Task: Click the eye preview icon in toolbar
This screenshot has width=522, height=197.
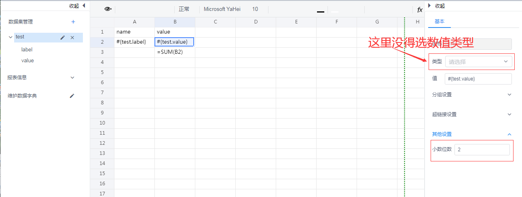Action: [108, 9]
